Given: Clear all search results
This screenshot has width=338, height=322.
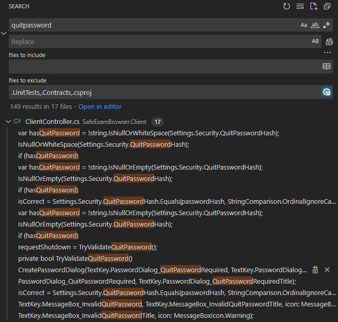Looking at the screenshot, I should pyautogui.click(x=300, y=6).
